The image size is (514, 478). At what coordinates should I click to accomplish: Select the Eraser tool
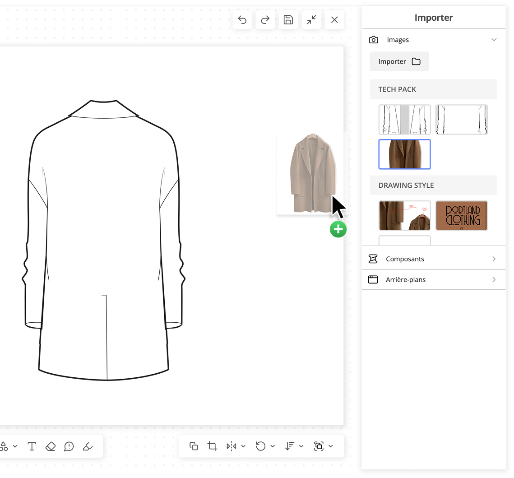click(x=50, y=446)
